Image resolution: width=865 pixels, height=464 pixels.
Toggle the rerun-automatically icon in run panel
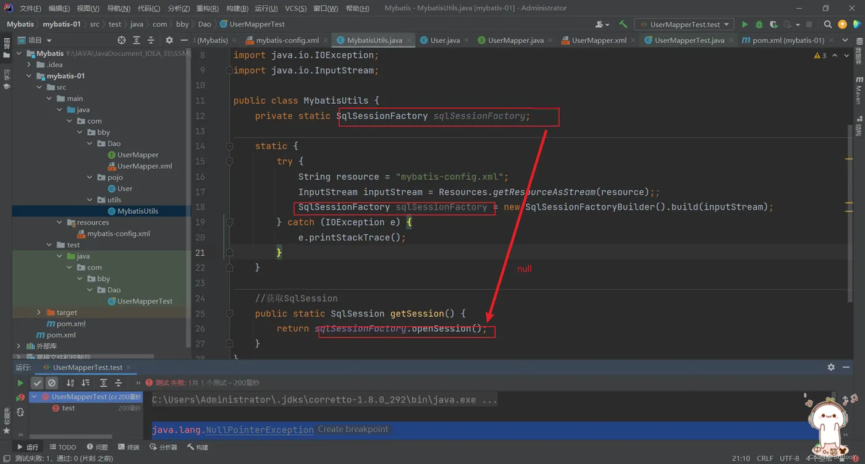(x=20, y=412)
